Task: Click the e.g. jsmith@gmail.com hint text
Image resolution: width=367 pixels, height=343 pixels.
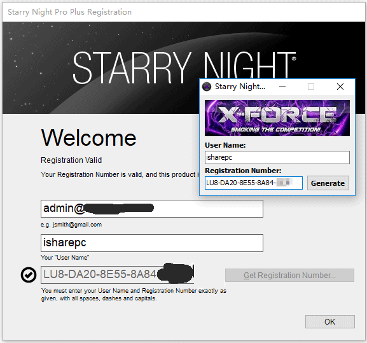Action: click(x=71, y=225)
